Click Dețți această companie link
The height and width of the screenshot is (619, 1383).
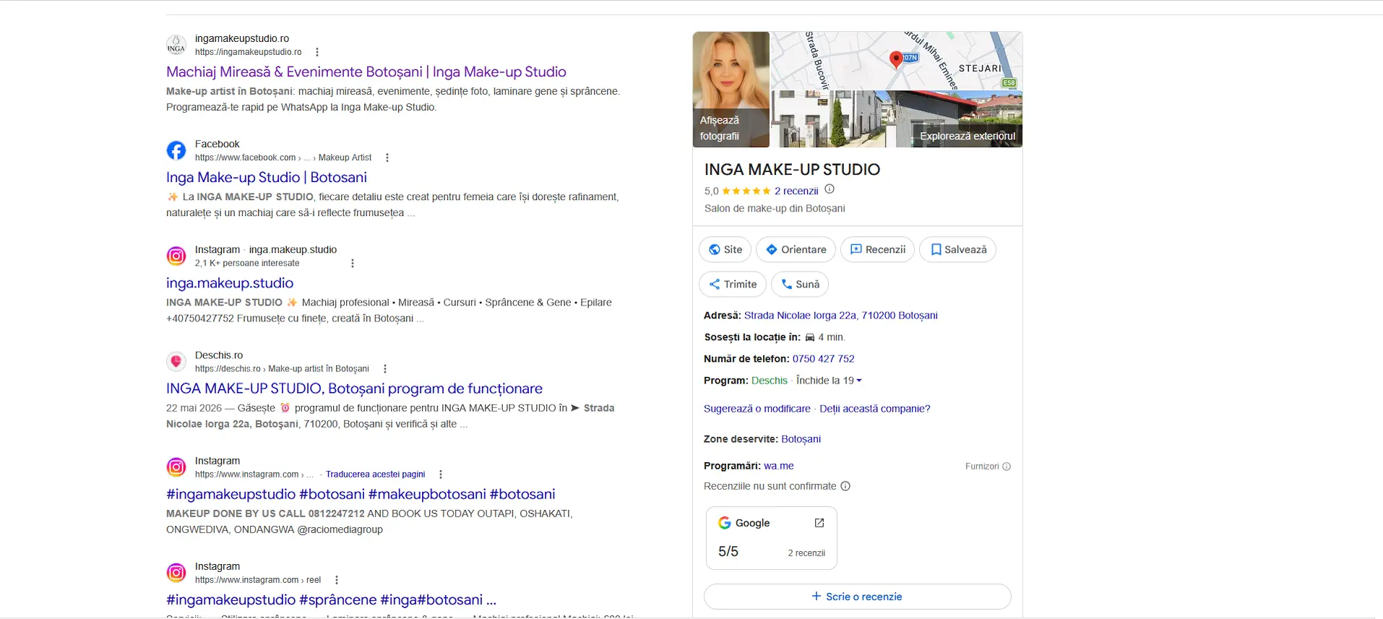pyautogui.click(x=875, y=409)
